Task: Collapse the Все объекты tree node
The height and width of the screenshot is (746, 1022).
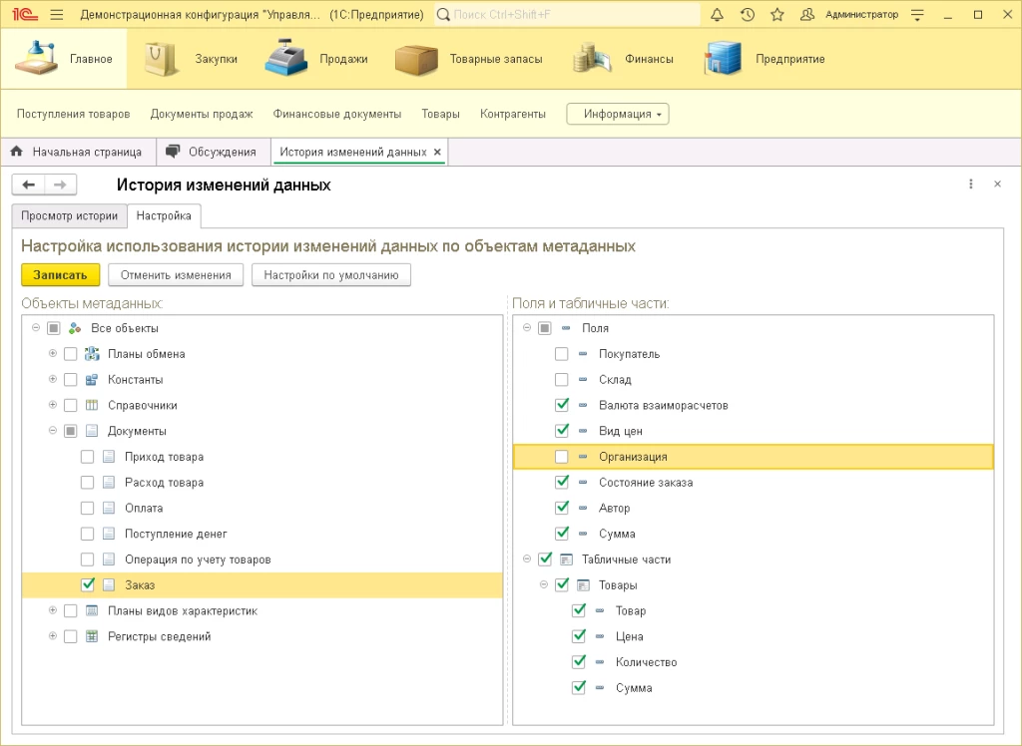Action: coord(36,328)
